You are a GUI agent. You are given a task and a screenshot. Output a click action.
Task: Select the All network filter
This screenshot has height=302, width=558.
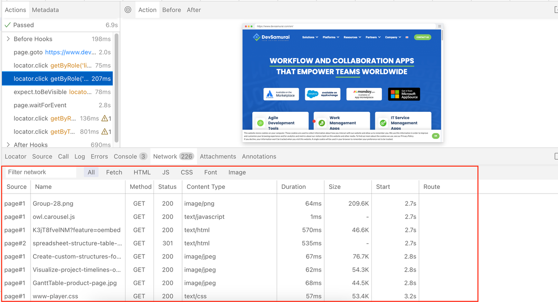[91, 172]
